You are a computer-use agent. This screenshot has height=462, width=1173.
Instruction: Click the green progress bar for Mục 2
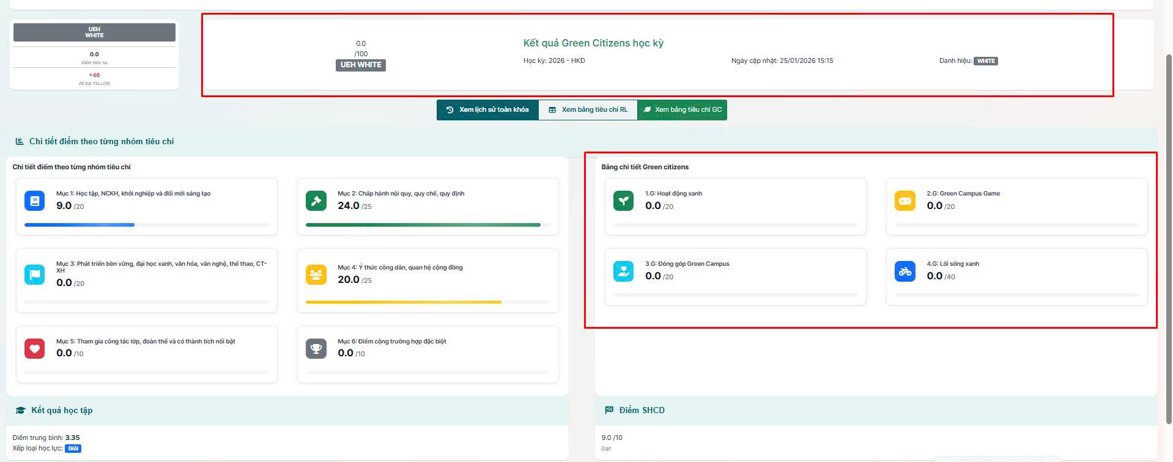(x=423, y=225)
